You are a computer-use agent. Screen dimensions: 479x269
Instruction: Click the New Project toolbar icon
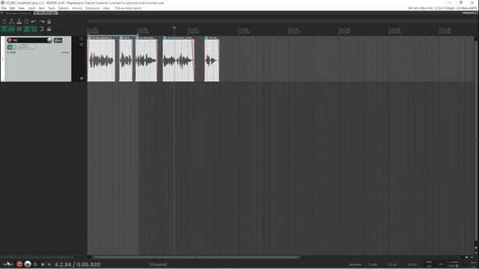coord(4,22)
